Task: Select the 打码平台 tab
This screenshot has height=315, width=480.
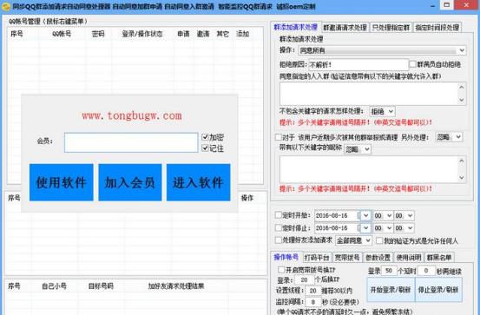Action: pyautogui.click(x=317, y=258)
